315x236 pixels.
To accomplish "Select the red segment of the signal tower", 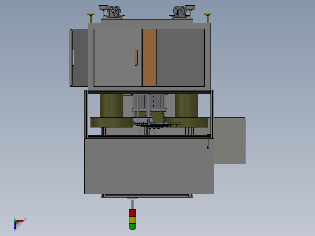I will (132, 213).
